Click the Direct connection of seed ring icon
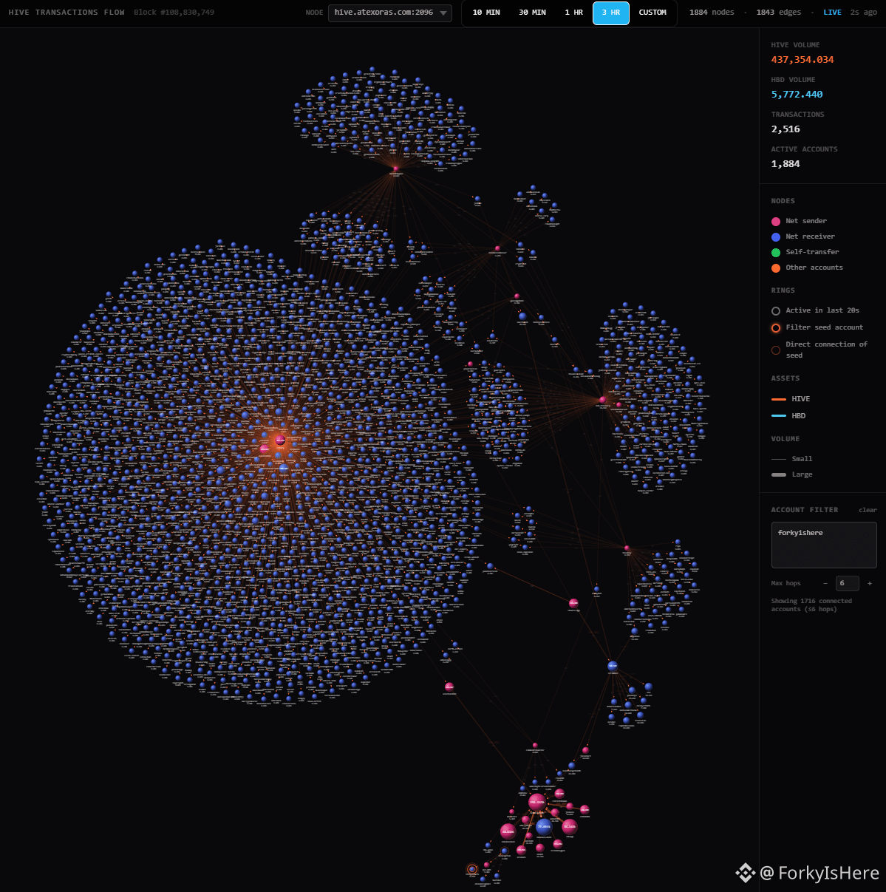Screen dimensions: 886x892 coord(776,350)
